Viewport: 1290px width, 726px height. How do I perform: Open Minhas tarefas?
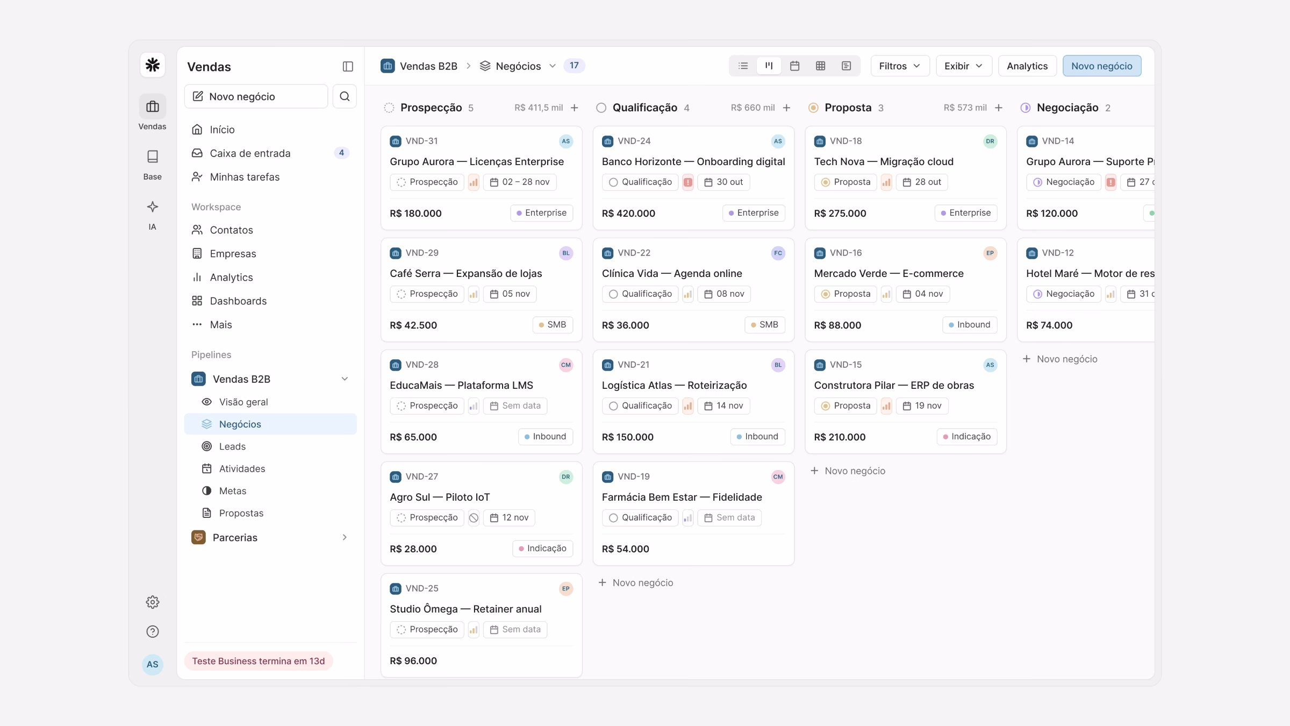tap(270, 177)
